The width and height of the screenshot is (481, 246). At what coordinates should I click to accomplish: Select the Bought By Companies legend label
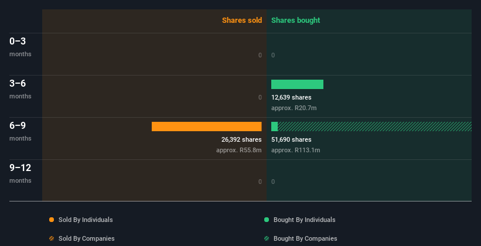pos(305,238)
